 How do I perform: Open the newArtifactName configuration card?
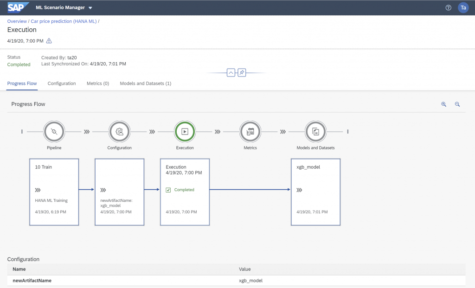click(119, 192)
